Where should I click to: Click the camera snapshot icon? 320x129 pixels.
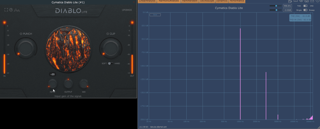tap(307, 1)
